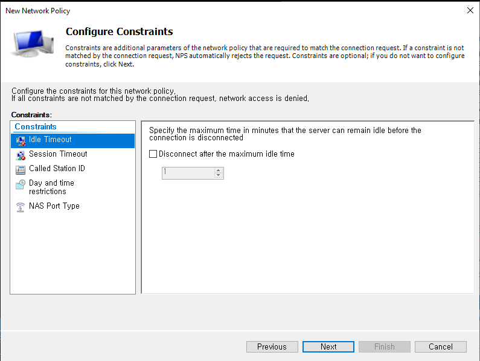Go back with the Previous button
Viewport: 480px width, 361px height.
(272, 346)
